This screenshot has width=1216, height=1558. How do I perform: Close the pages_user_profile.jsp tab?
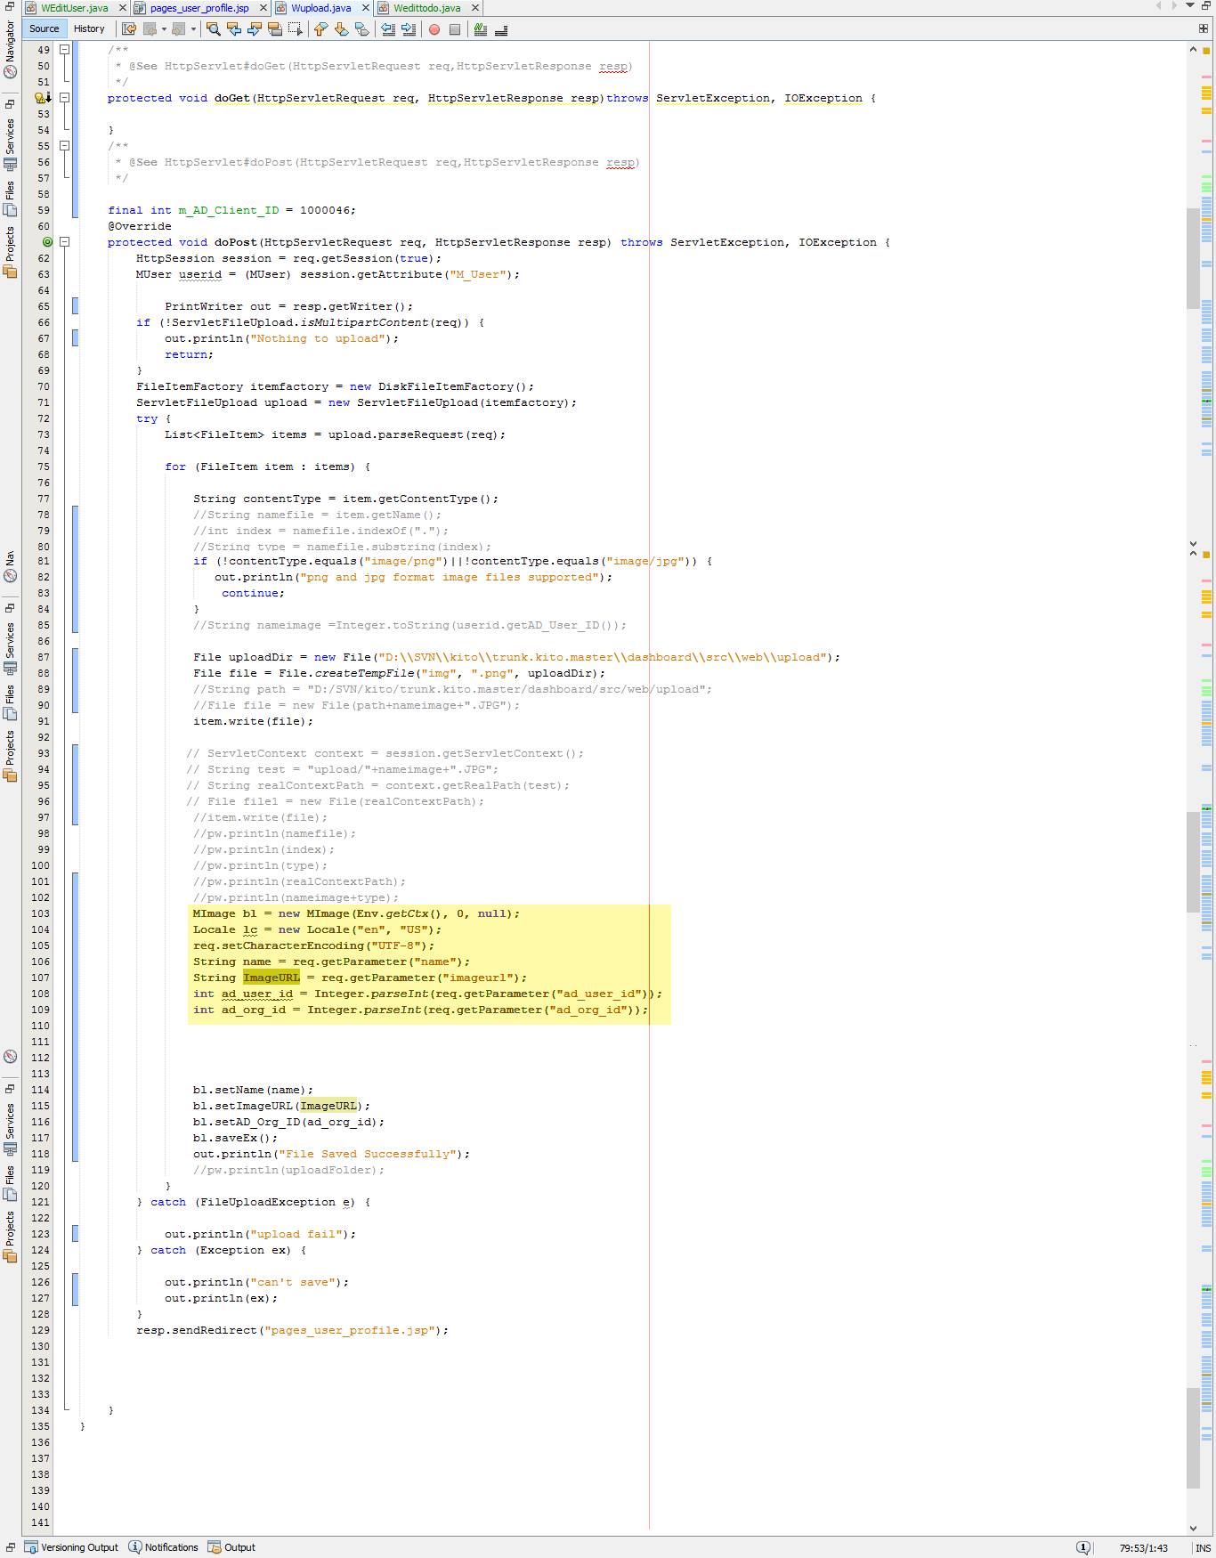coord(263,8)
